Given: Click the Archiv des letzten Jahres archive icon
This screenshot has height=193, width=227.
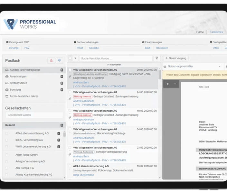Looking at the screenshot, I should (7, 96).
